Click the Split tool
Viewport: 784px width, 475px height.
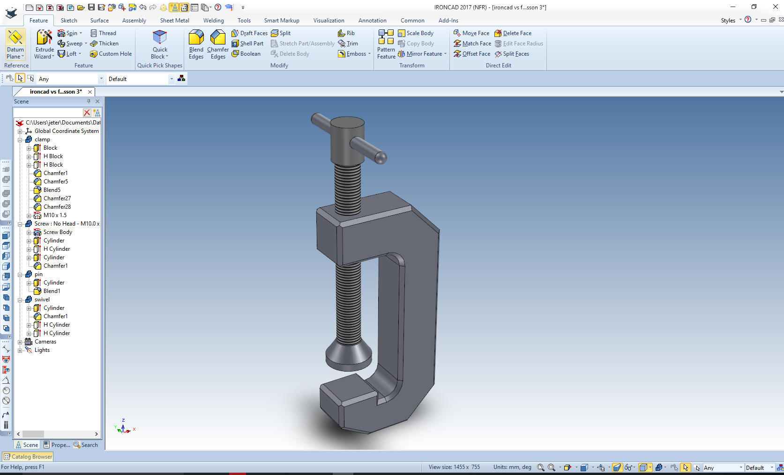point(281,33)
